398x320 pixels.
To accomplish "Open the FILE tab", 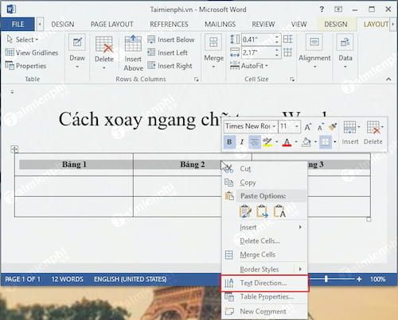I will 18,25.
